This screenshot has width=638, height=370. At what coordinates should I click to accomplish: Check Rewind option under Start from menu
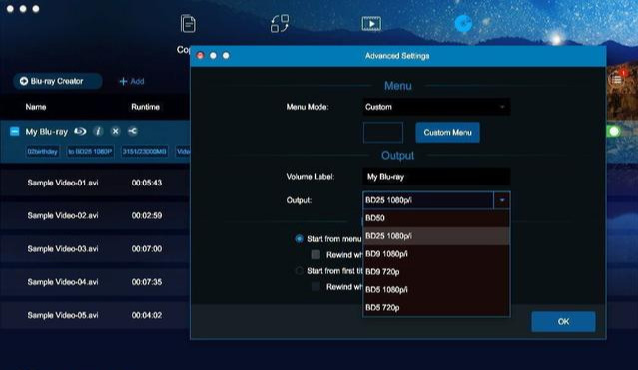[x=316, y=255]
